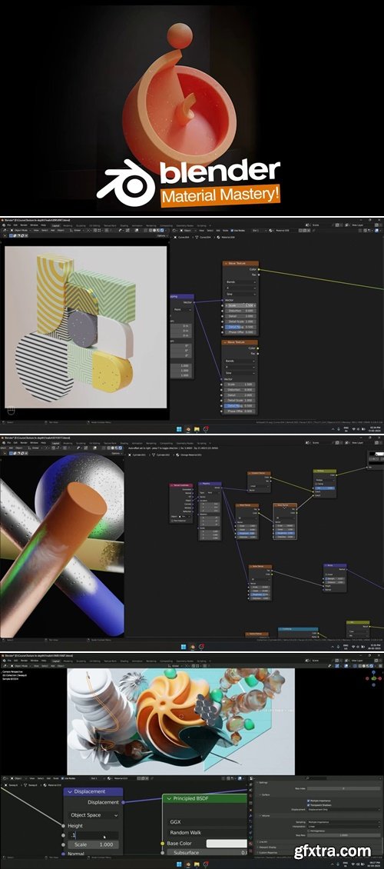Image resolution: width=384 pixels, height=869 pixels.
Task: Click the Blender logo in top window menu bar
Action: 4,225
